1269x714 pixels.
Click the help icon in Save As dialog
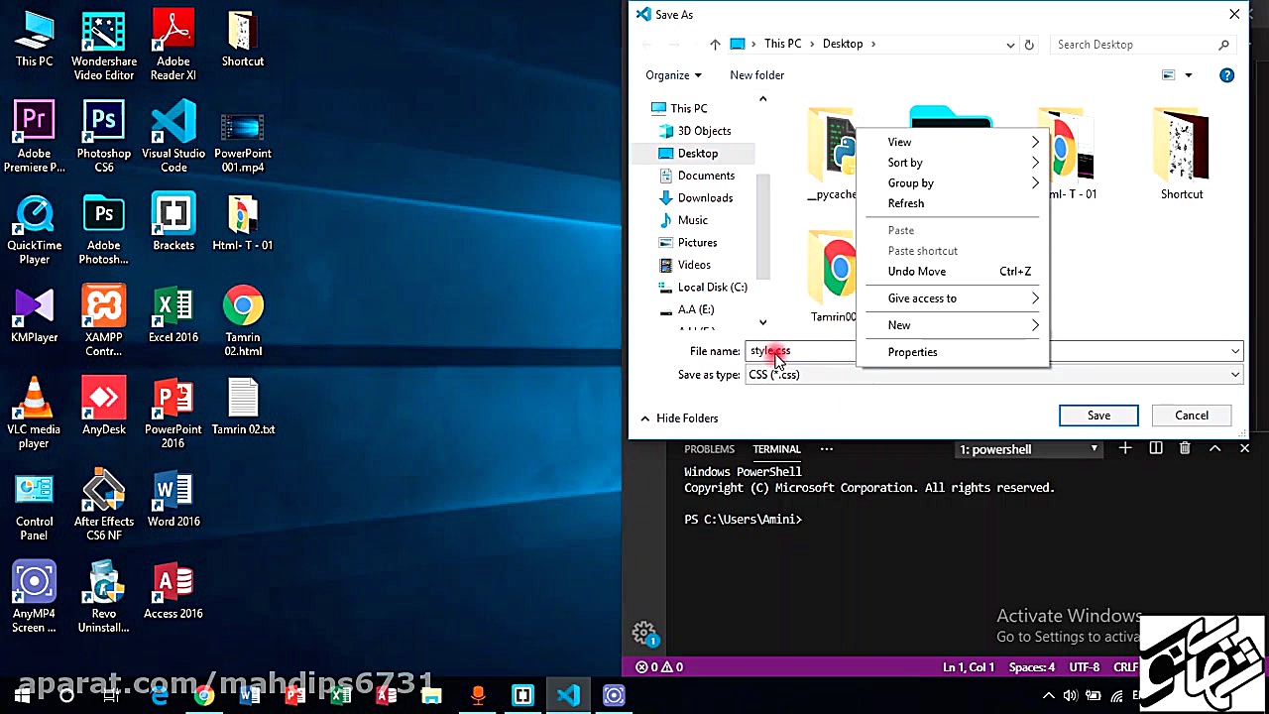click(x=1226, y=75)
